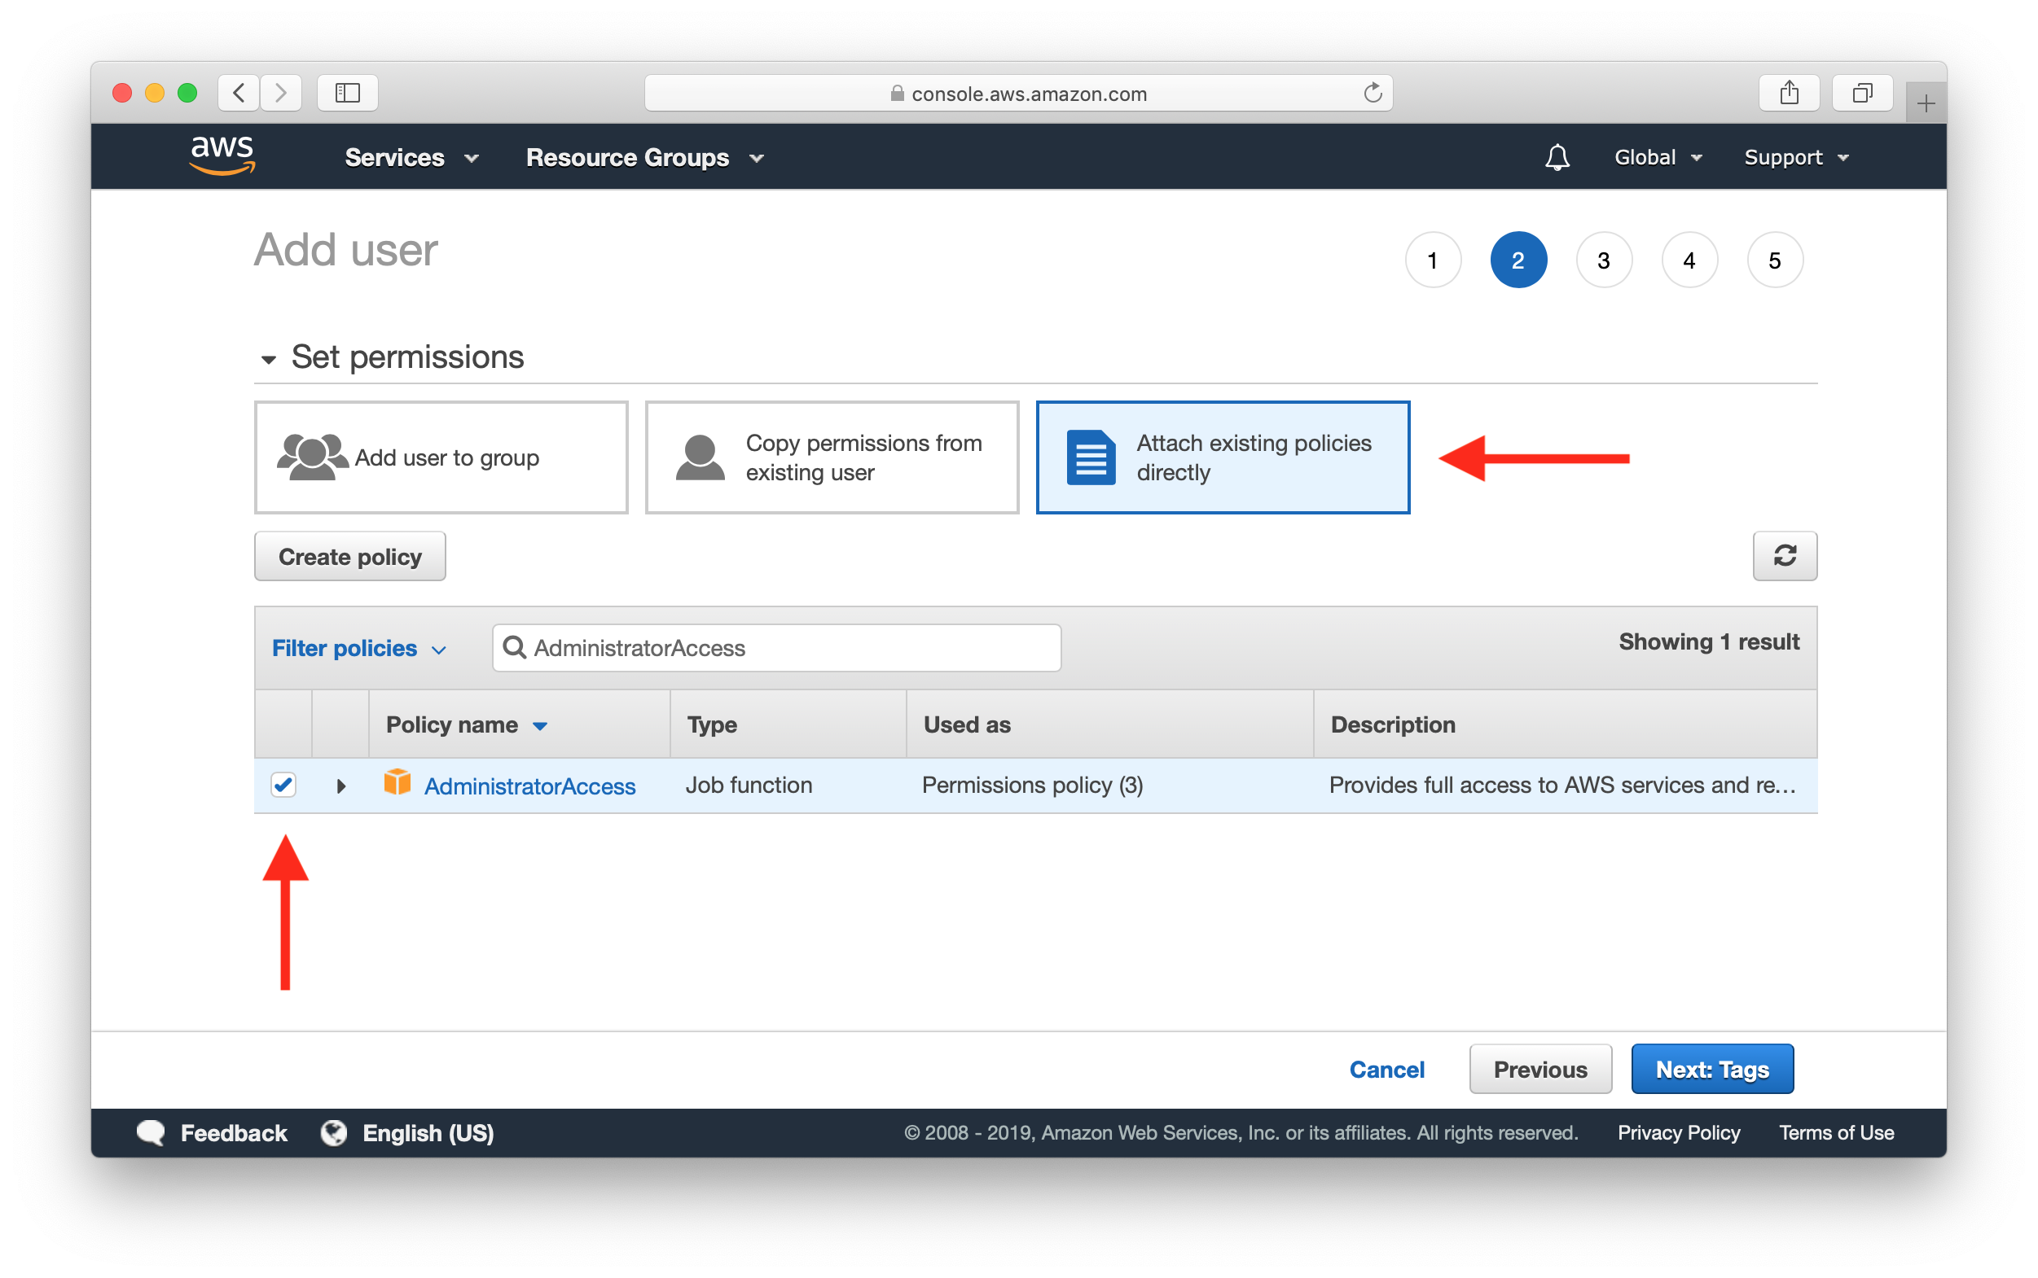Click the AdministratorAccess orange box icon

(x=397, y=783)
